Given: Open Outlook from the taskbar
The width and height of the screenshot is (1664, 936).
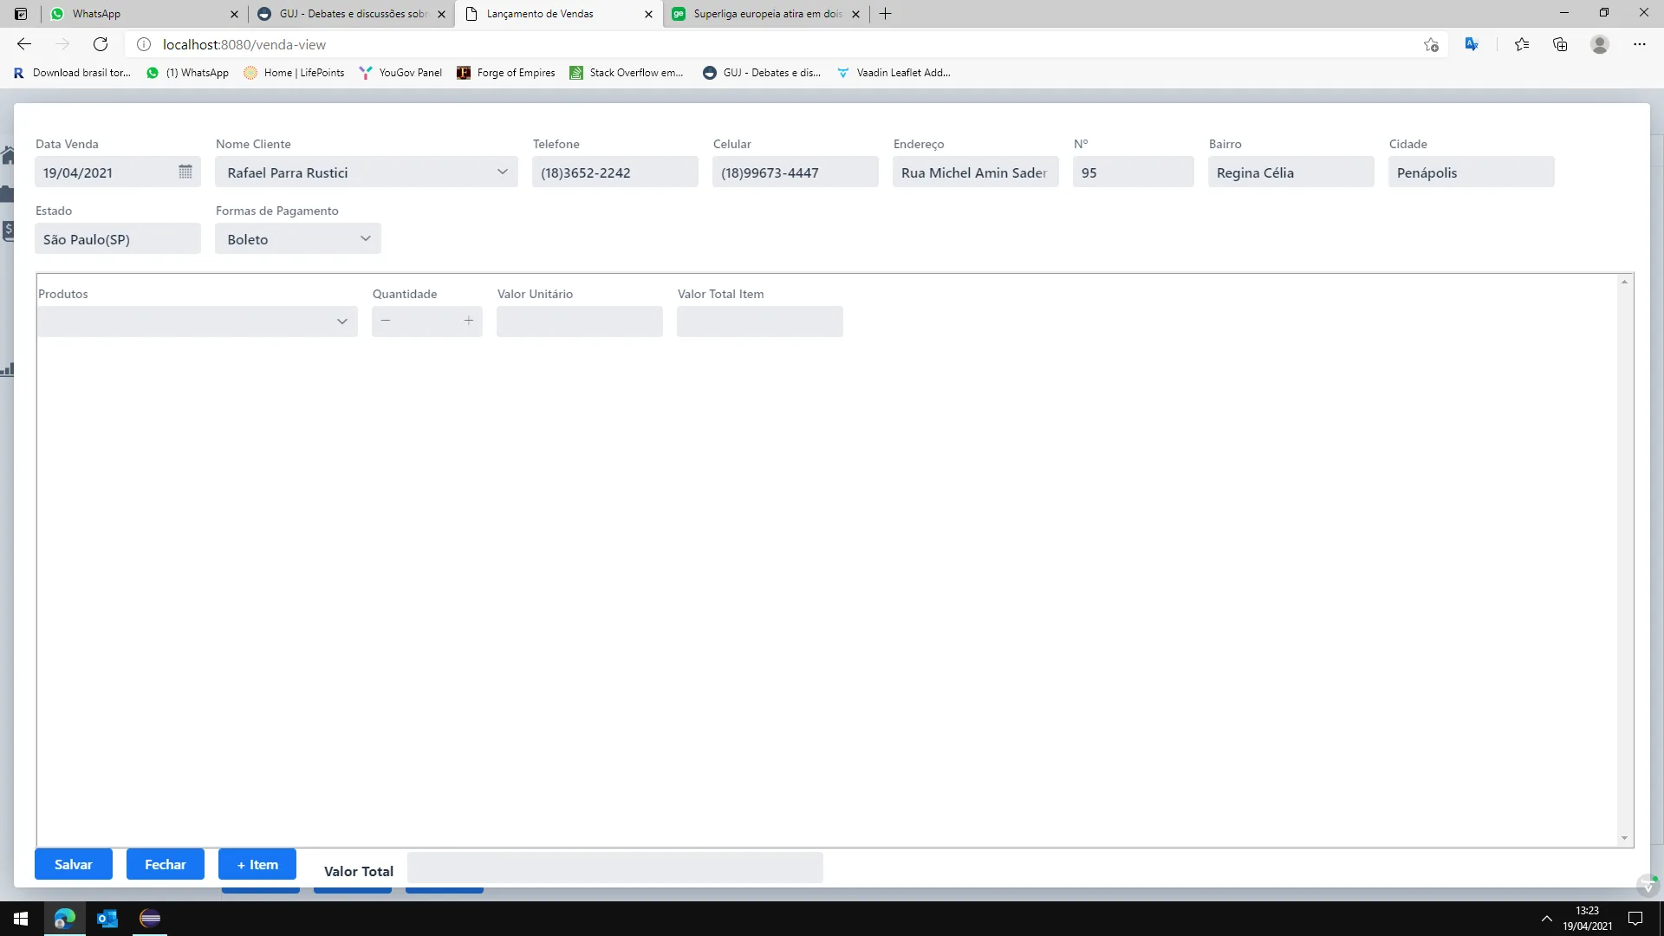Looking at the screenshot, I should coord(107,919).
